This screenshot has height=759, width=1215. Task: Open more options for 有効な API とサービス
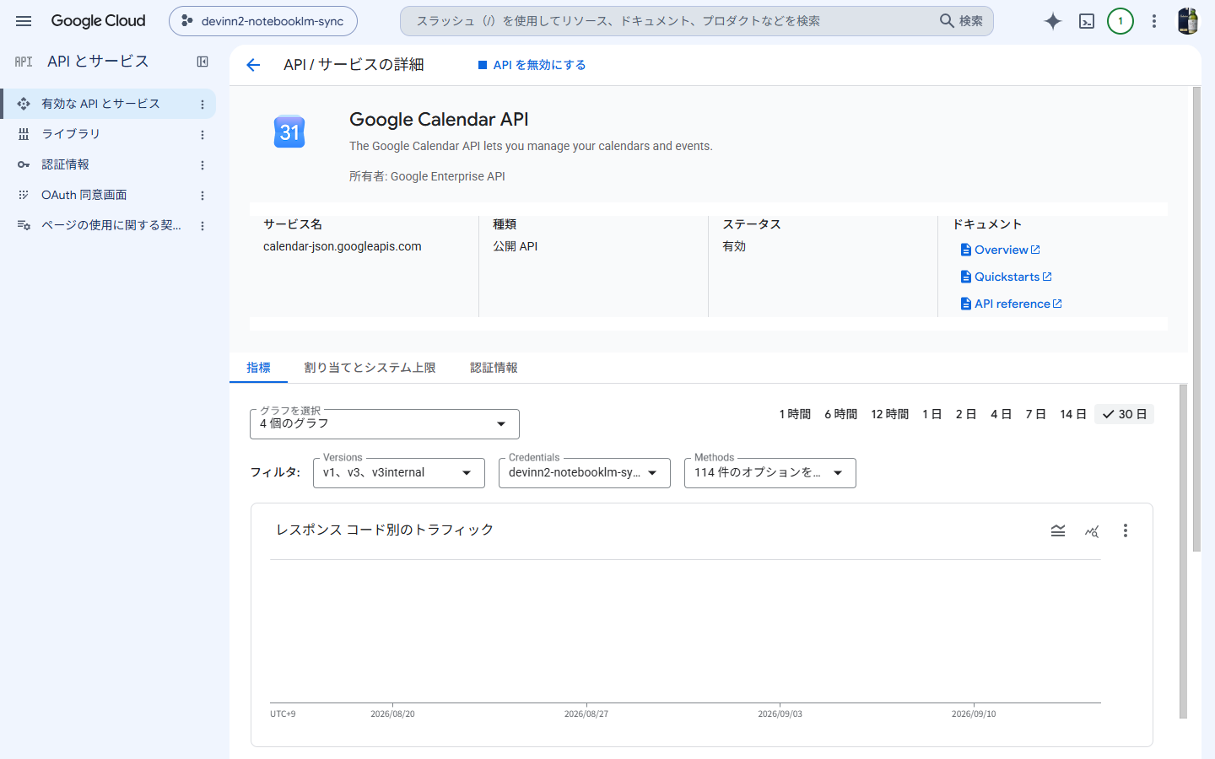tap(202, 105)
